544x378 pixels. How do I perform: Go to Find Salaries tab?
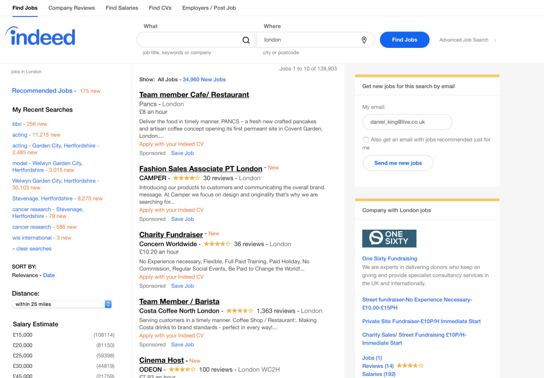point(122,7)
